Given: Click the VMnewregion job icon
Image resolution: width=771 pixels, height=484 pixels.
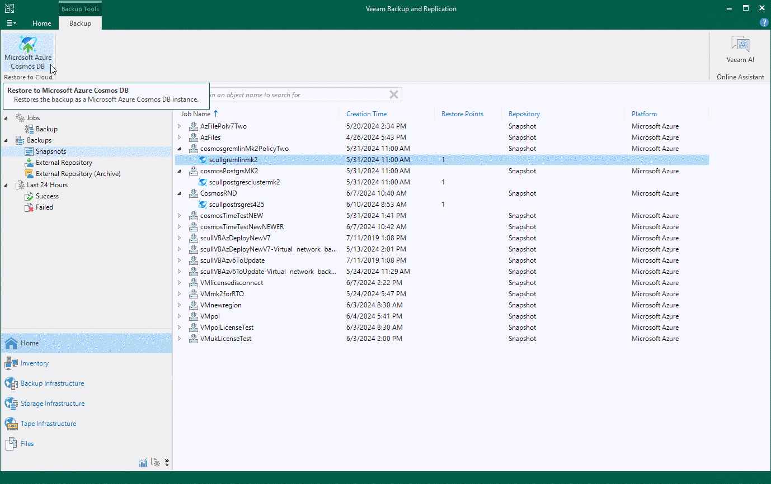Looking at the screenshot, I should (194, 305).
